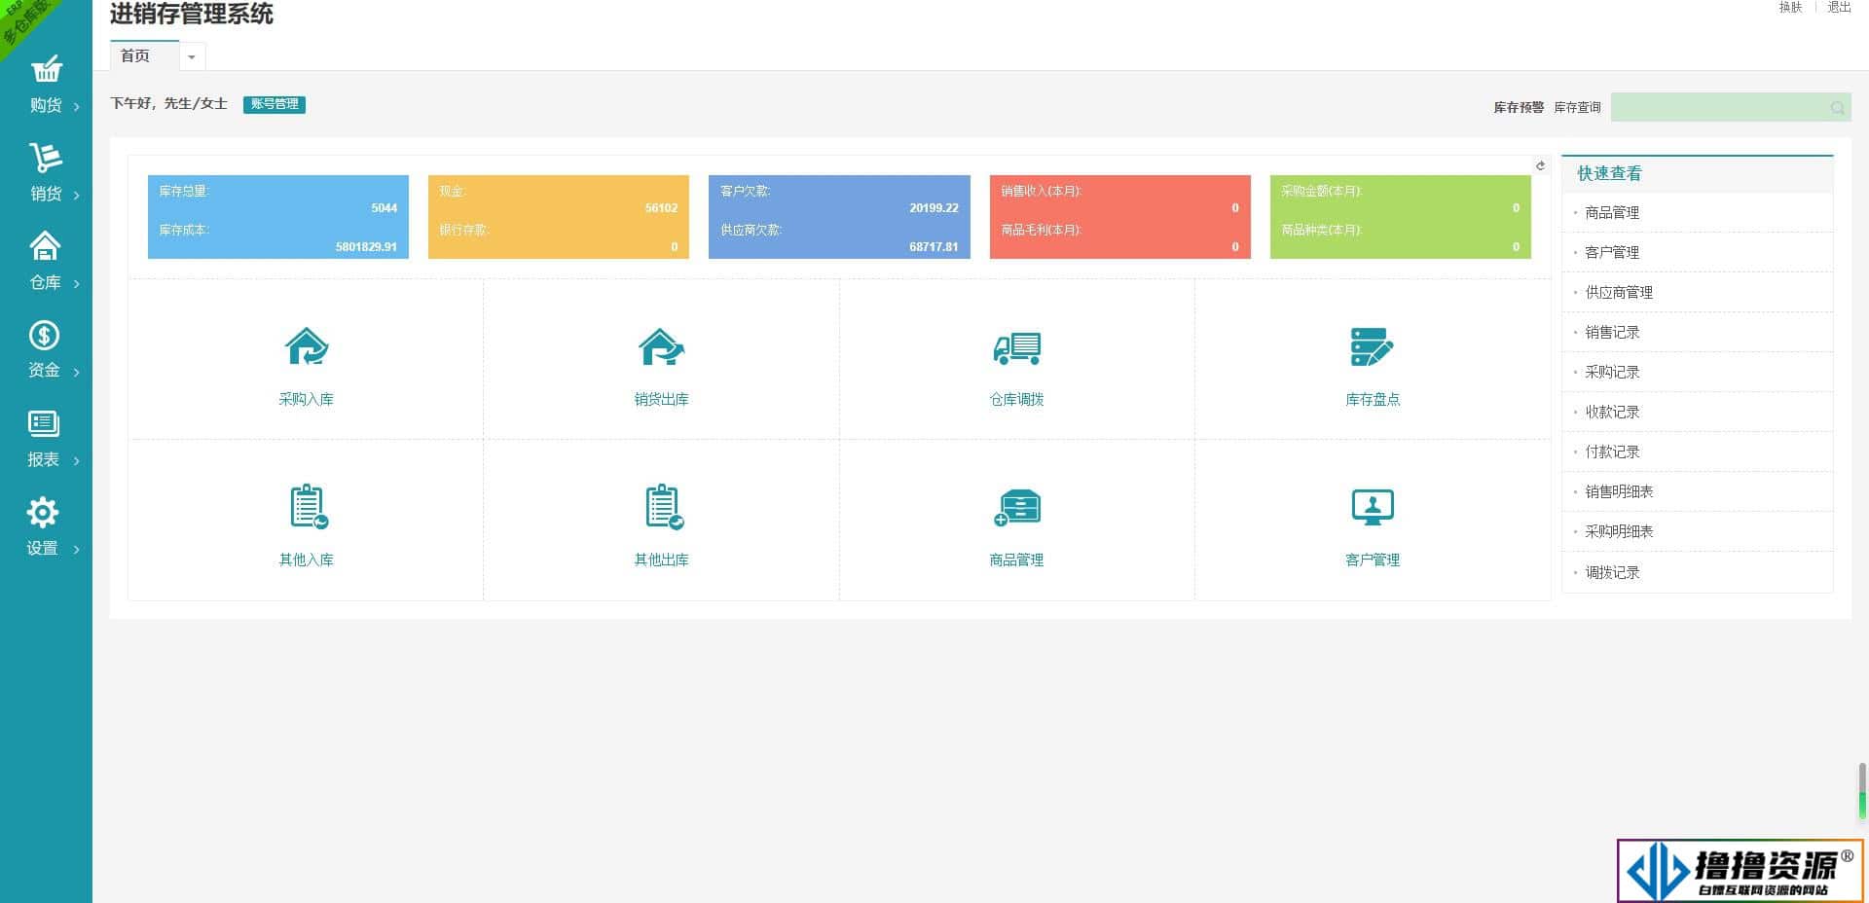
Task: Click the 仓库调拨 label
Action: [x=1017, y=399]
